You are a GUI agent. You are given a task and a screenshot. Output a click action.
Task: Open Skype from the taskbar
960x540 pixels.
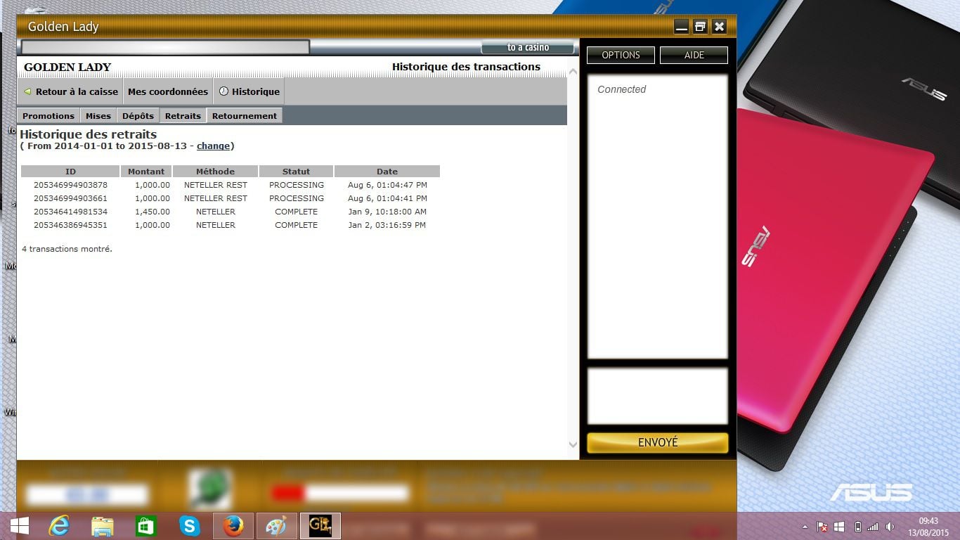pos(190,526)
